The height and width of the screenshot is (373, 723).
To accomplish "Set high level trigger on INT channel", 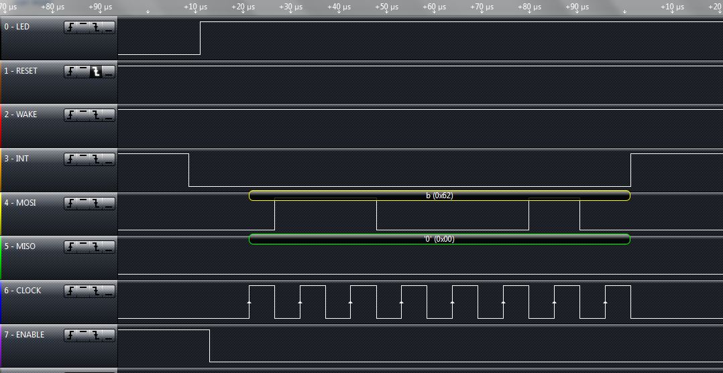I will click(83, 159).
